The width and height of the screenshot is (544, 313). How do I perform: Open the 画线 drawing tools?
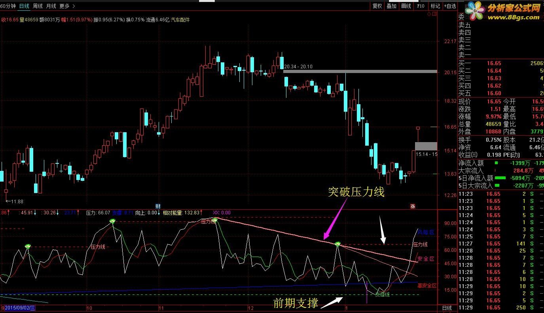[x=406, y=6]
